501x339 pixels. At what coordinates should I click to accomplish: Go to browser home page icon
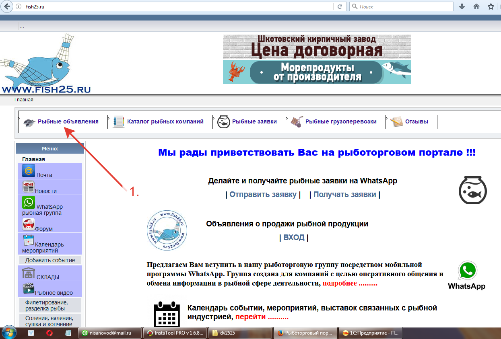[476, 6]
